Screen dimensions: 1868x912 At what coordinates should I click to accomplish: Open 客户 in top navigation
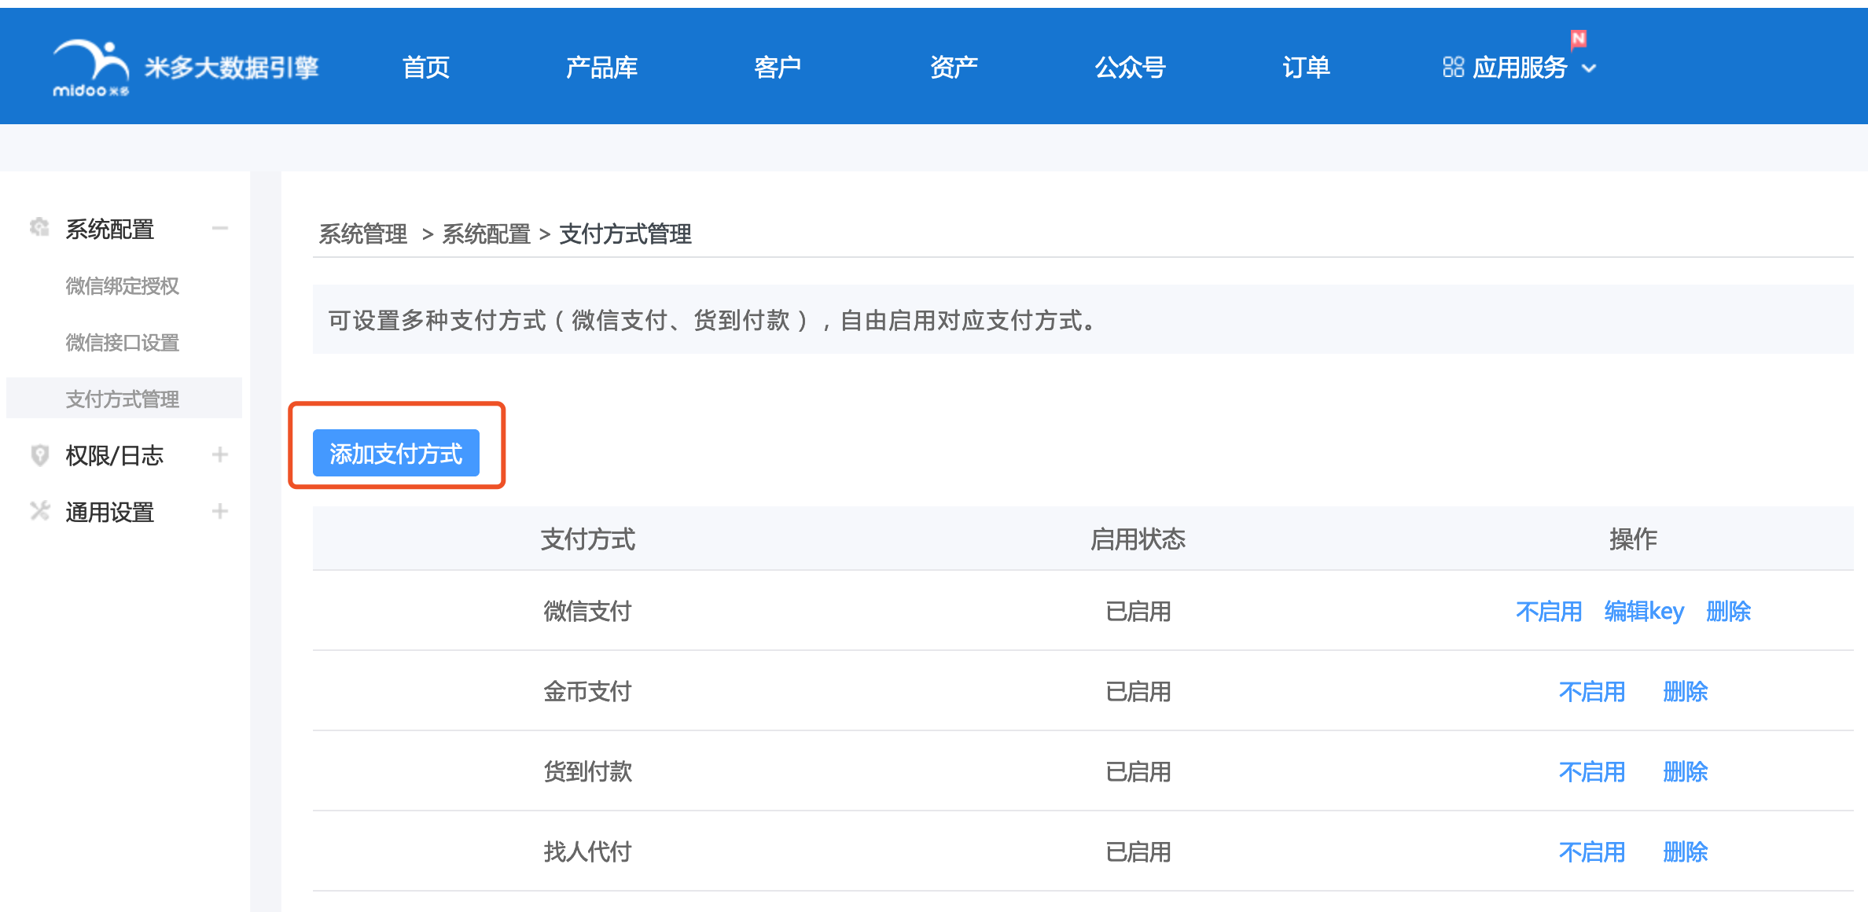[778, 68]
